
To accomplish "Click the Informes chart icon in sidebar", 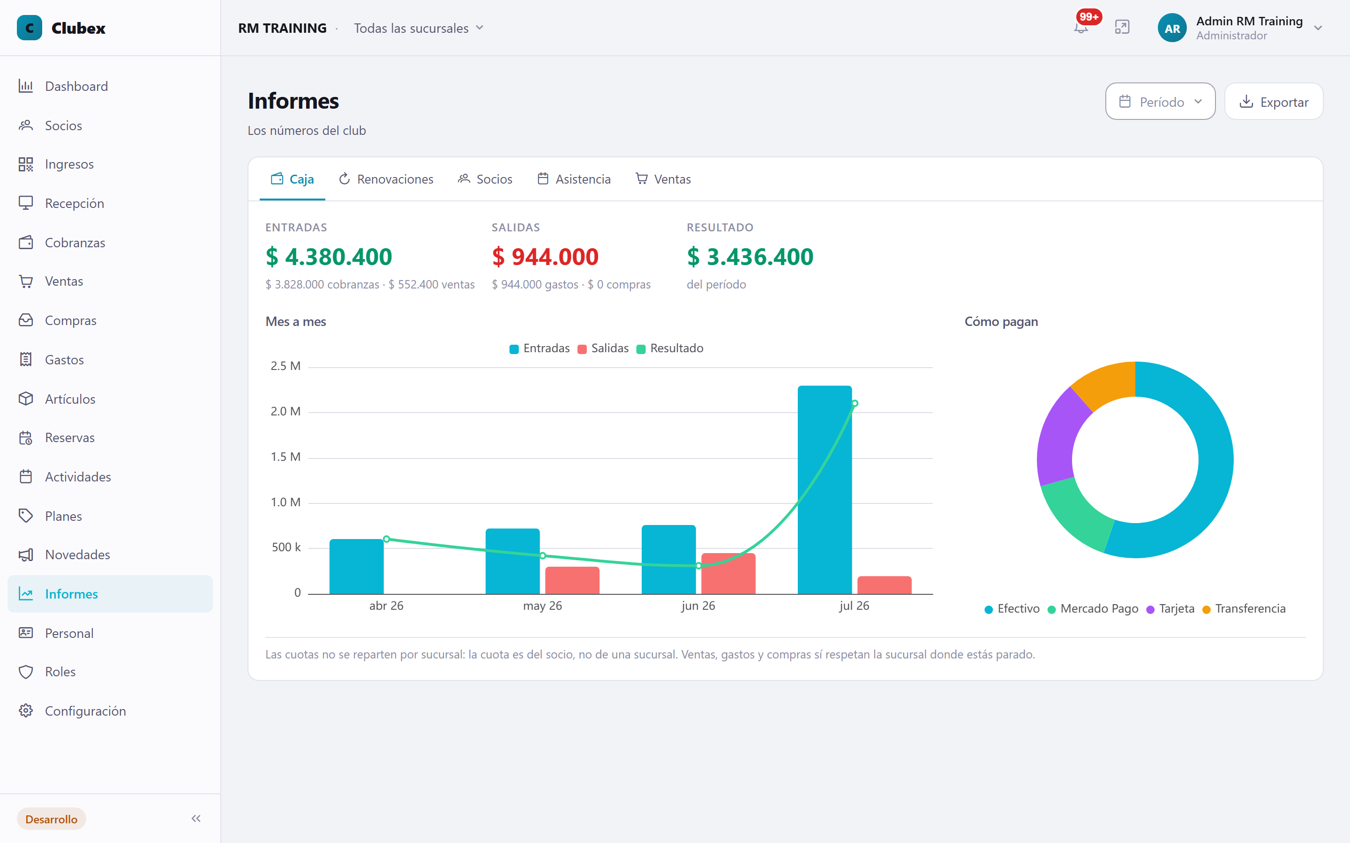I will pyautogui.click(x=26, y=594).
